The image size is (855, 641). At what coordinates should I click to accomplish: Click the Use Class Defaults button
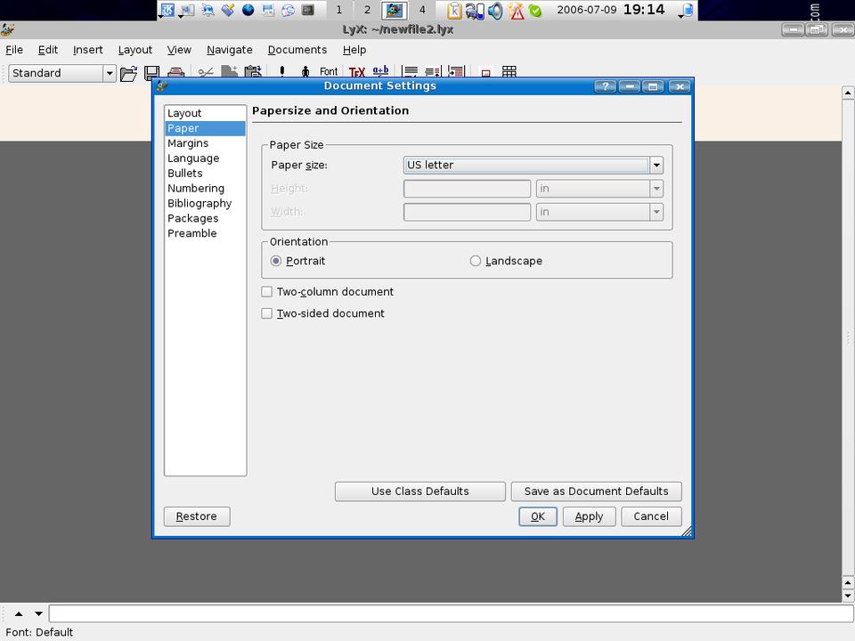[419, 491]
